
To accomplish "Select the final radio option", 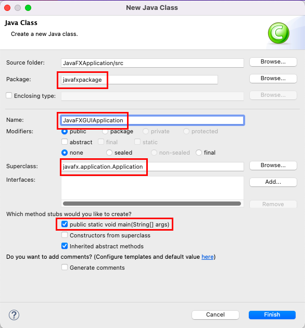I will [x=199, y=153].
